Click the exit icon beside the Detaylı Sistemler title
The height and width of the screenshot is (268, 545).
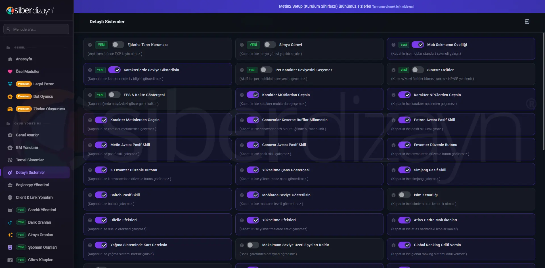527,22
